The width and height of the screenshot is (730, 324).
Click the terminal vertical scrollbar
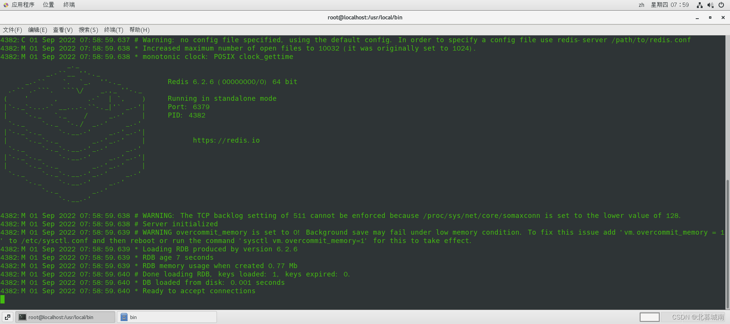728,243
